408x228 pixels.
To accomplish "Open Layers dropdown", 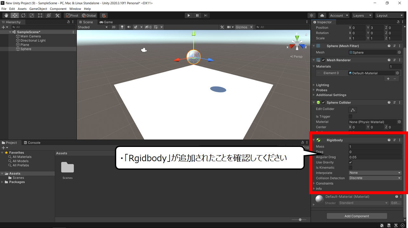I will 362,16.
